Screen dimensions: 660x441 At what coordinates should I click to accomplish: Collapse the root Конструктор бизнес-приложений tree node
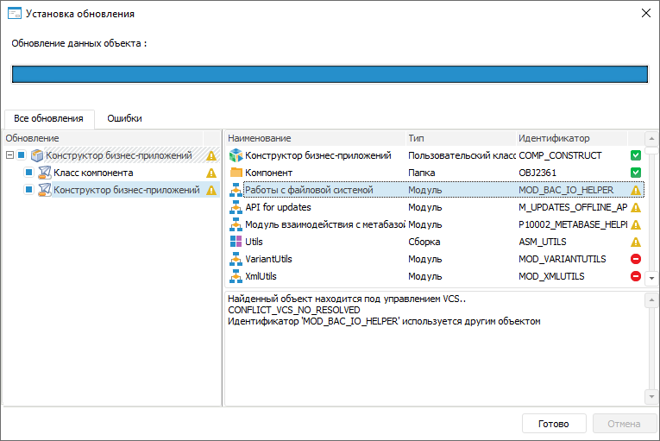coord(9,155)
